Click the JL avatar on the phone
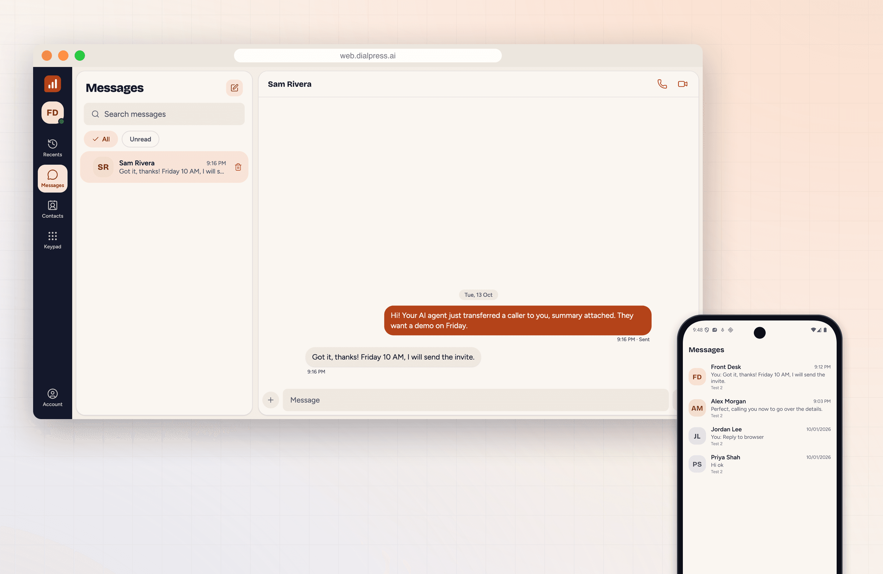This screenshot has width=883, height=574. 697,436
